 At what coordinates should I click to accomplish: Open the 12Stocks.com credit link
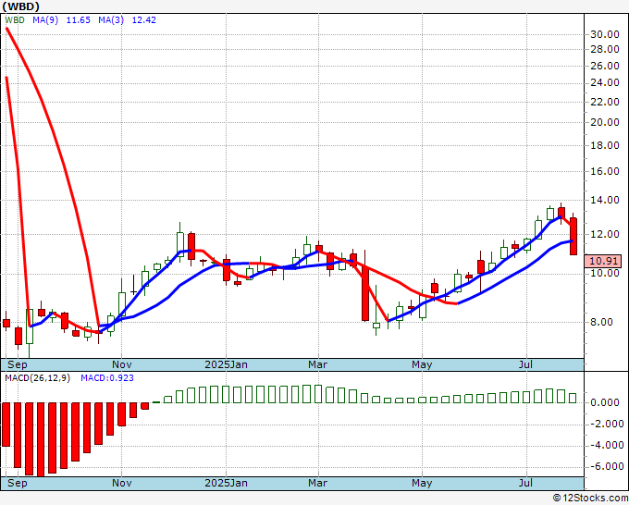point(590,498)
